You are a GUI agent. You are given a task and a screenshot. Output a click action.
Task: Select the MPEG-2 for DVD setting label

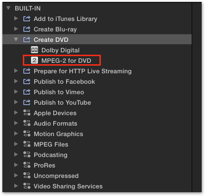tap(66, 60)
